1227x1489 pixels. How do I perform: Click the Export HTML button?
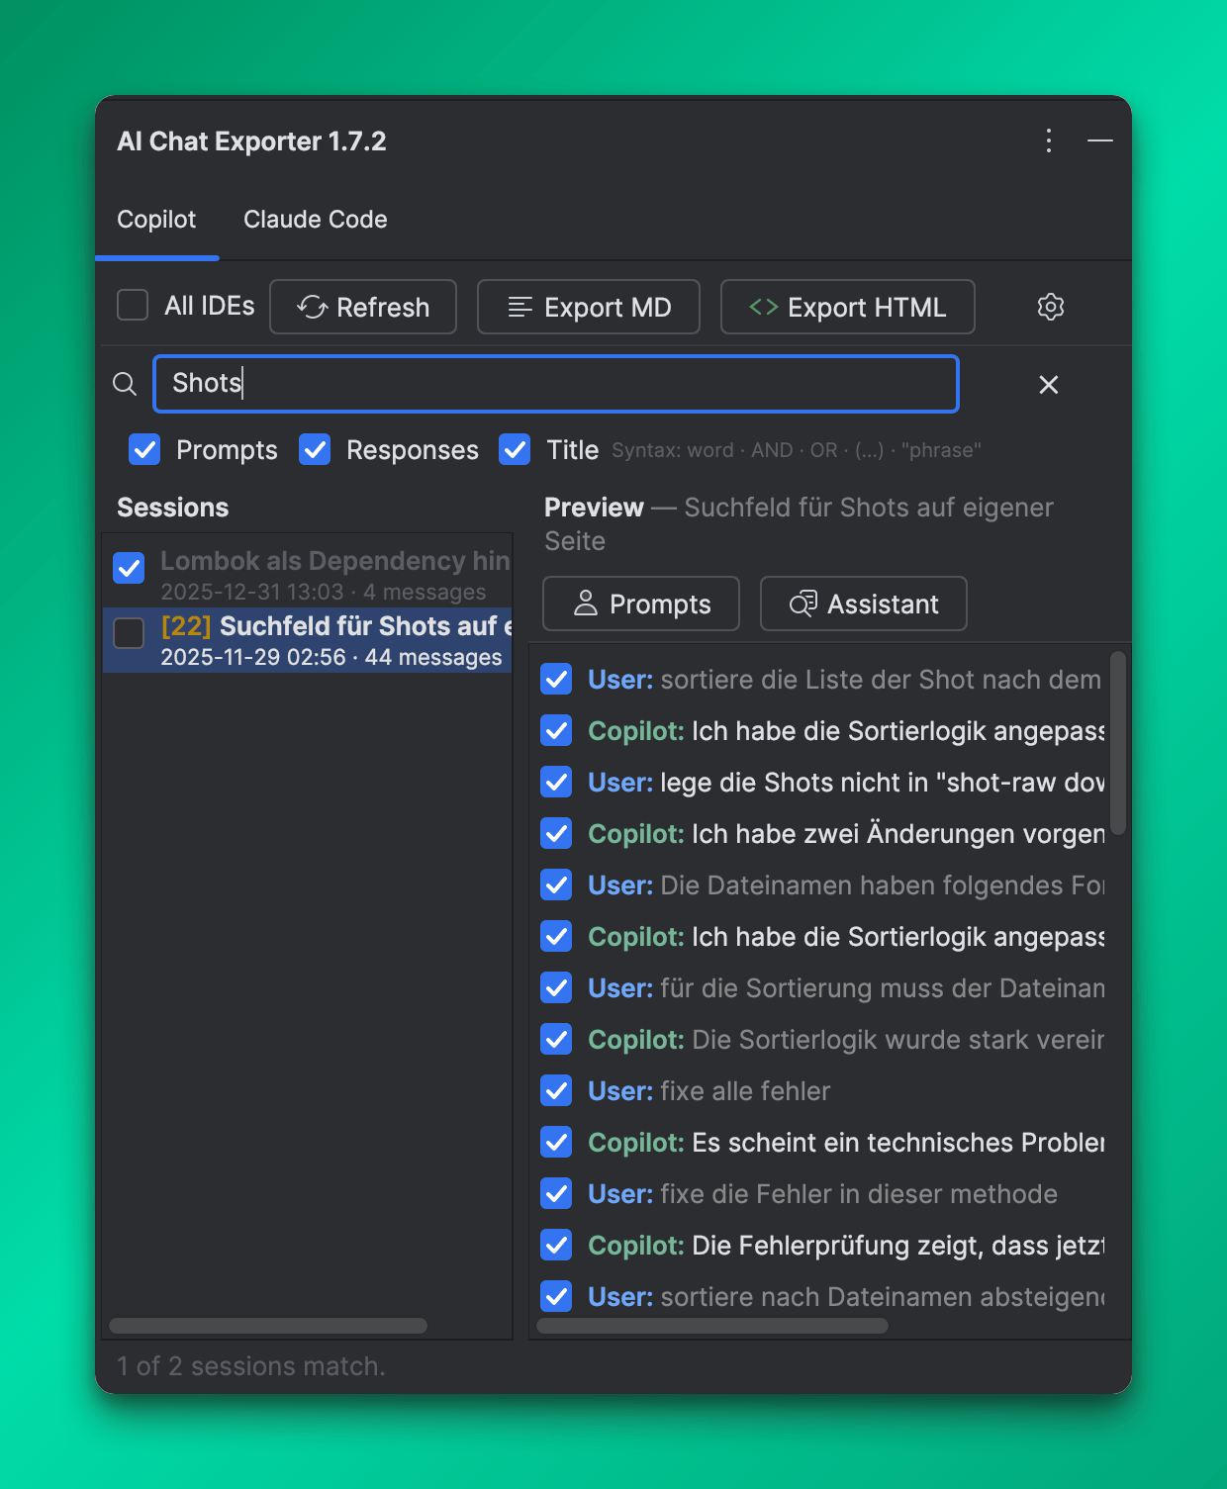pyautogui.click(x=848, y=307)
